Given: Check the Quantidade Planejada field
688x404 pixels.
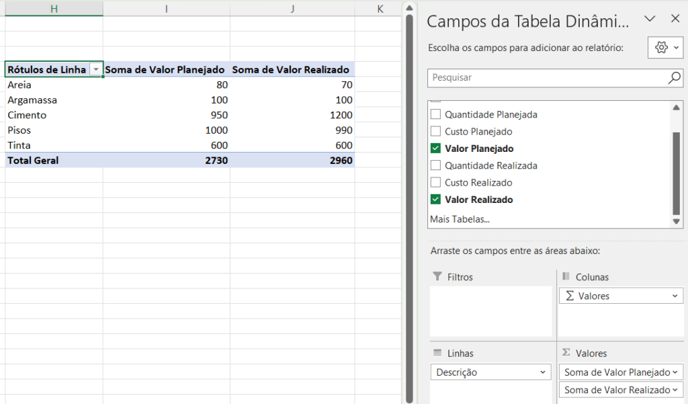Looking at the screenshot, I should tap(435, 114).
